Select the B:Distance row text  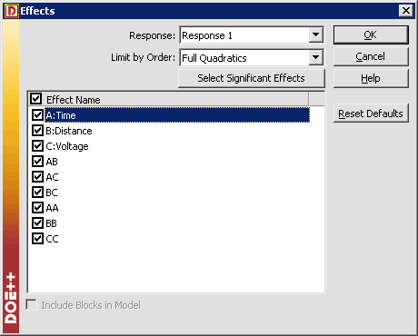69,131
